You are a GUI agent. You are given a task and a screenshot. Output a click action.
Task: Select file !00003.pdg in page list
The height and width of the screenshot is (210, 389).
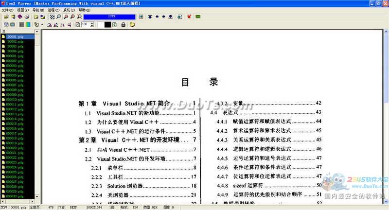[18, 46]
